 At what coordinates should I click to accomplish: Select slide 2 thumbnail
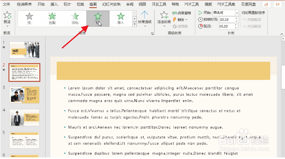pos(24,72)
